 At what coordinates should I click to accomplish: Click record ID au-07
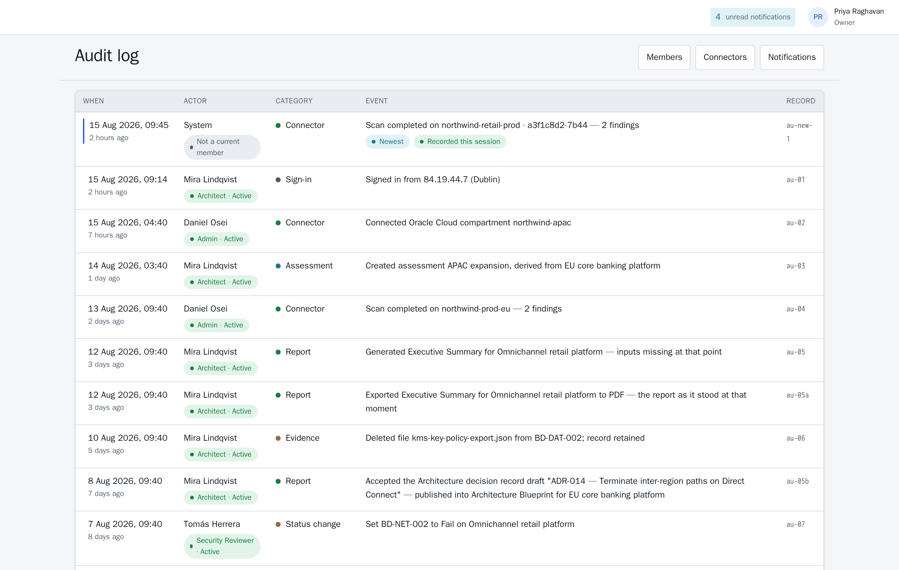click(x=795, y=524)
